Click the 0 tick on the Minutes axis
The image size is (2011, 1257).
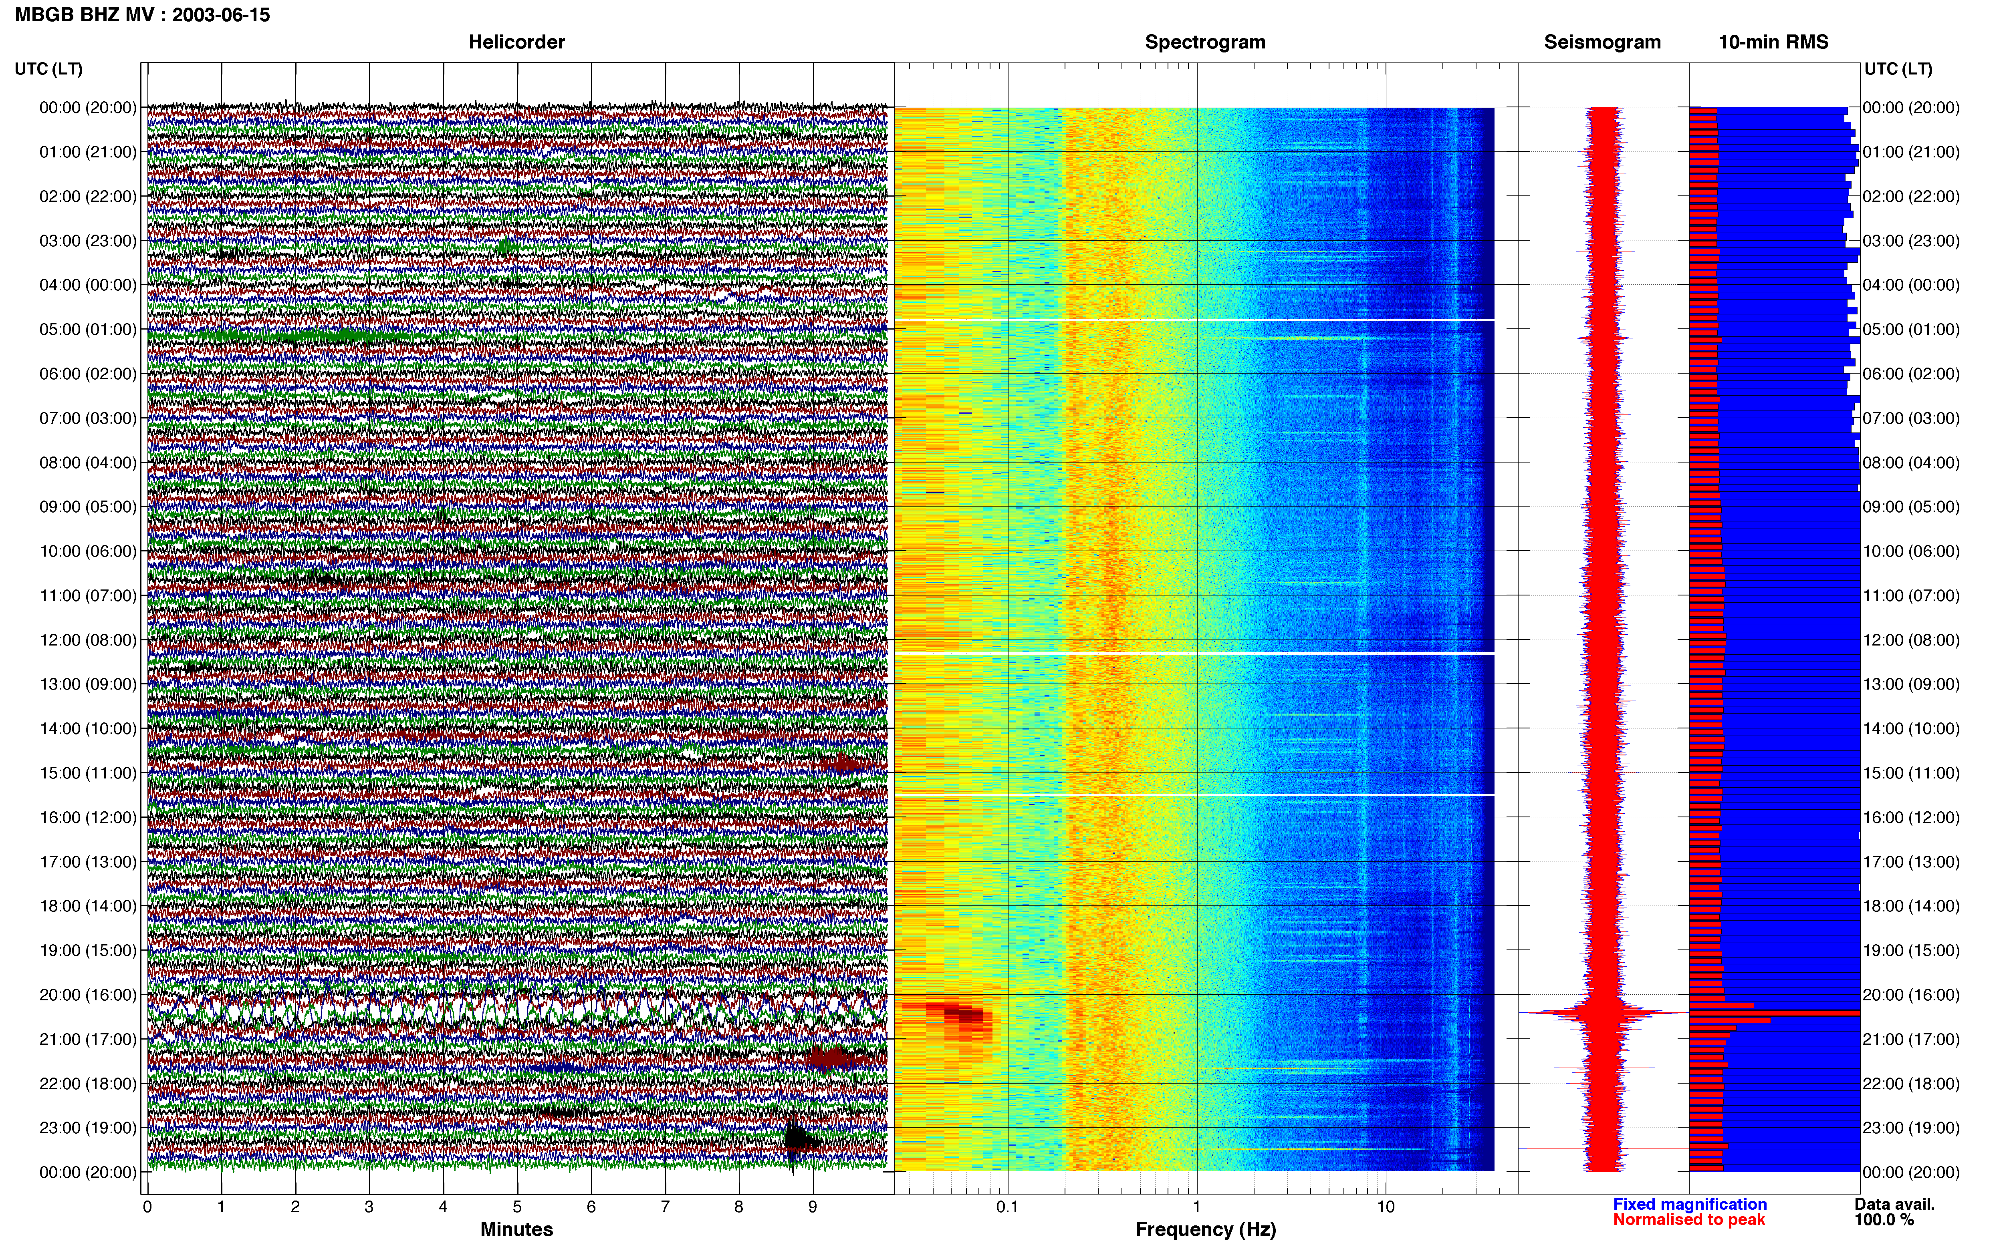pos(147,1207)
